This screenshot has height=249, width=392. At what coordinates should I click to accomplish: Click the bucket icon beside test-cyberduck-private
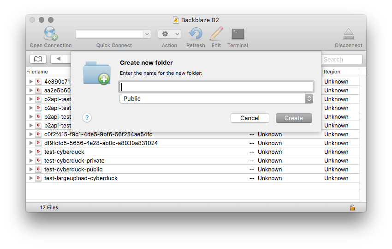(38, 160)
